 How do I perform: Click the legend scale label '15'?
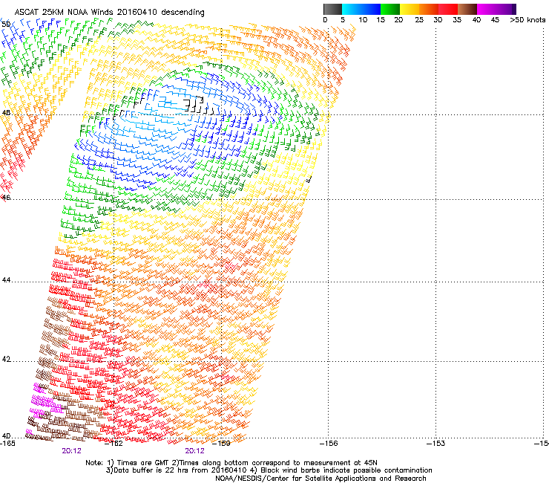[x=381, y=20]
